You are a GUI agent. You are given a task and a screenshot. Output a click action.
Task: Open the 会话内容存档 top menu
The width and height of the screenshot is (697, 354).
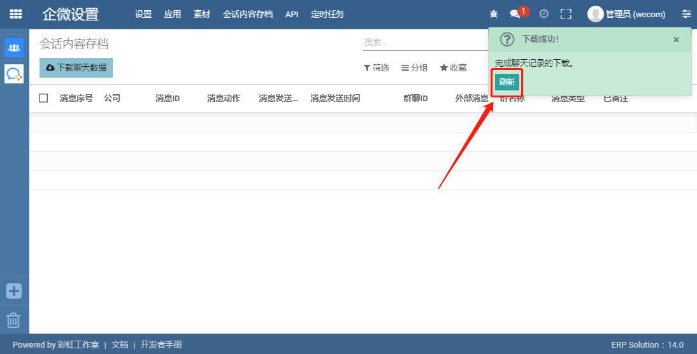248,14
